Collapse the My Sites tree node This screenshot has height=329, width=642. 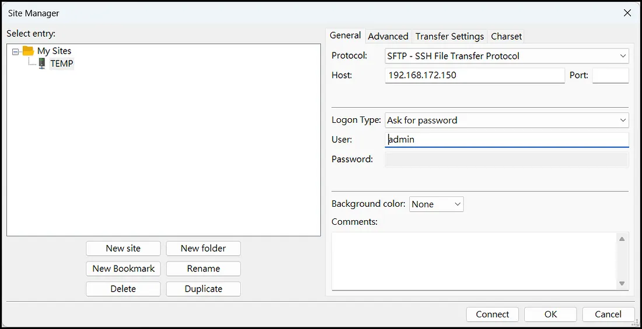tap(15, 51)
